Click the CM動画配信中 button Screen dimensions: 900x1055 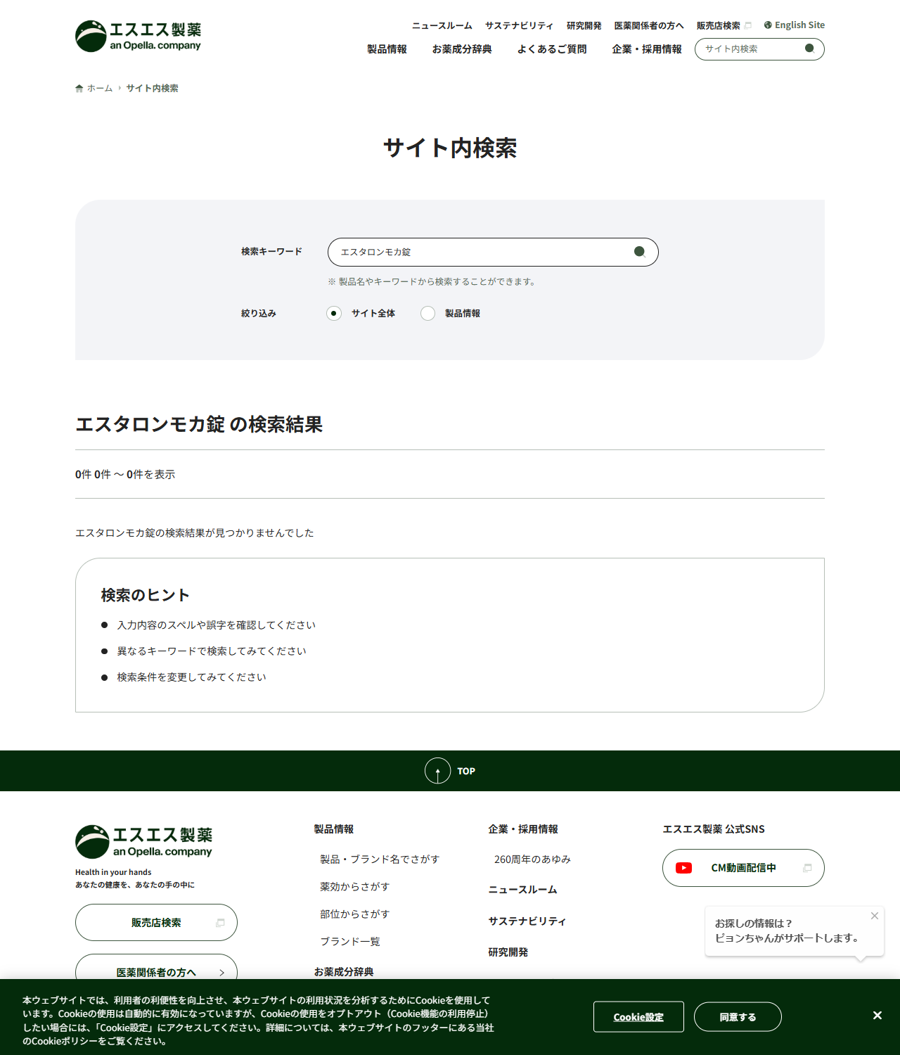pos(743,868)
